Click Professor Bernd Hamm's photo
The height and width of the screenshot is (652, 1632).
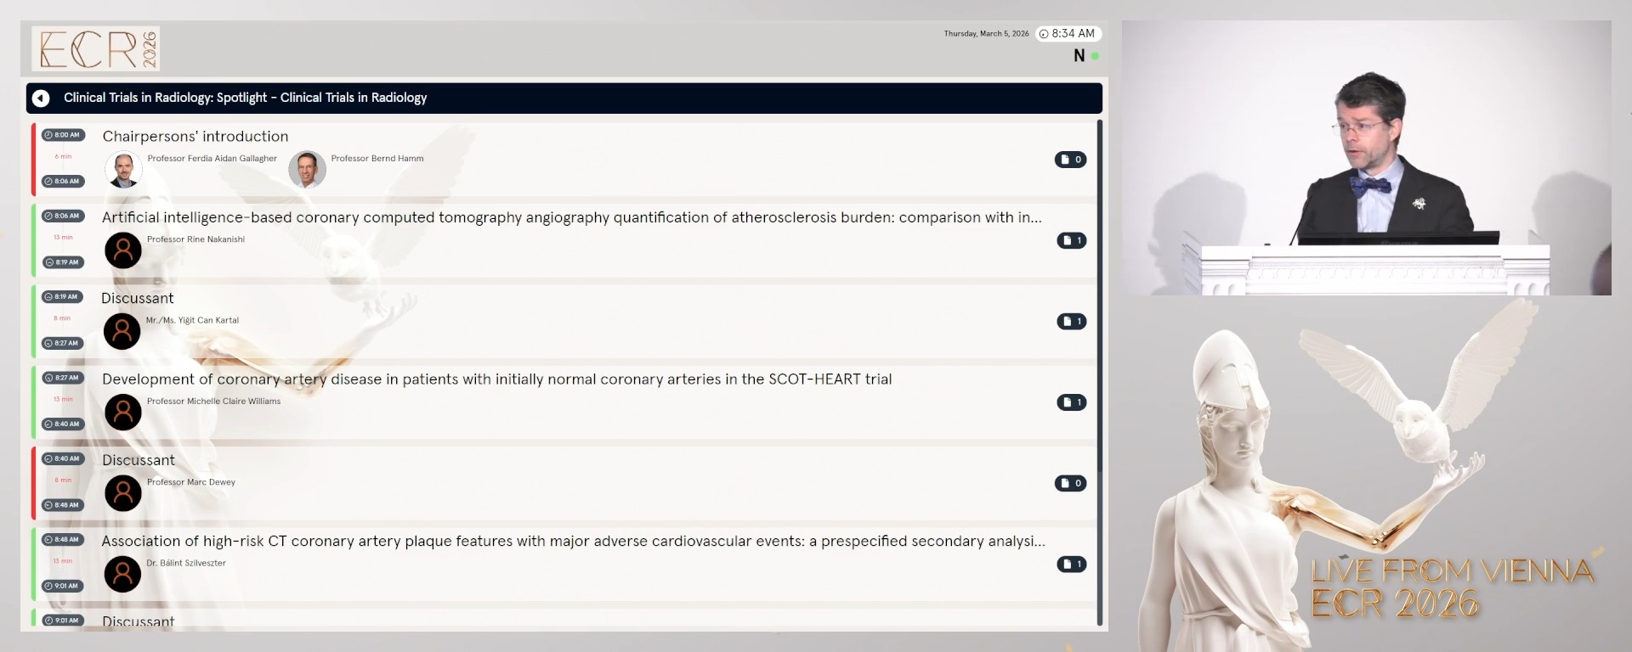point(307,169)
